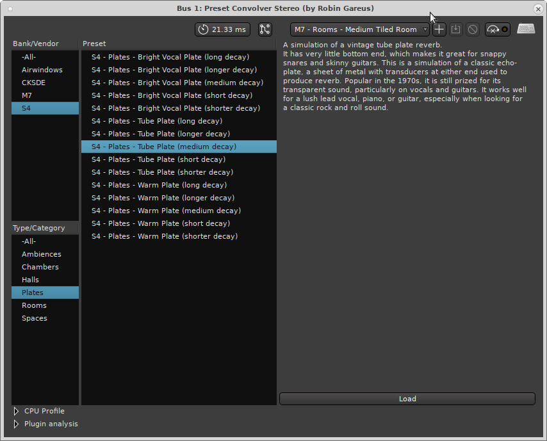This screenshot has width=547, height=441.
Task: Click the delete preset circle-slash icon
Action: [x=472, y=29]
